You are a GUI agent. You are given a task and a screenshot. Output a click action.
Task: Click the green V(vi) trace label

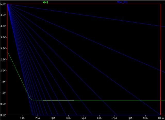(45, 2)
